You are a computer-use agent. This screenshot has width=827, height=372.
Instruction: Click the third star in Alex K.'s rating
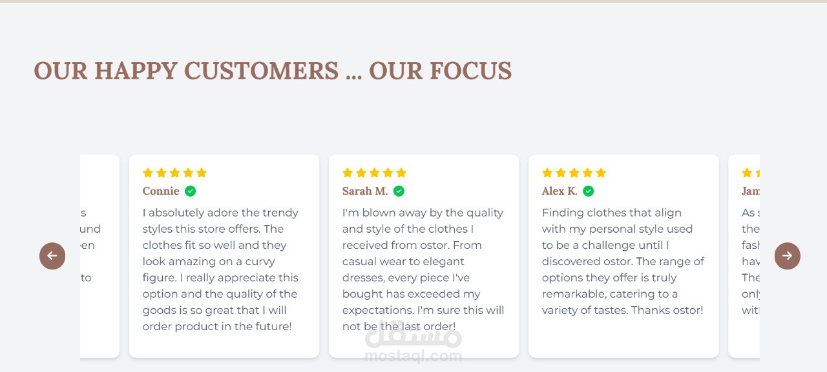[x=574, y=173]
